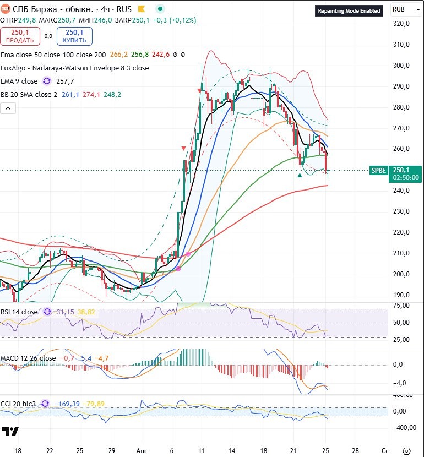Select the LuxAlgo Nadaraya-Watson Envelope indicator label
This screenshot has height=457, width=424.
tap(74, 68)
